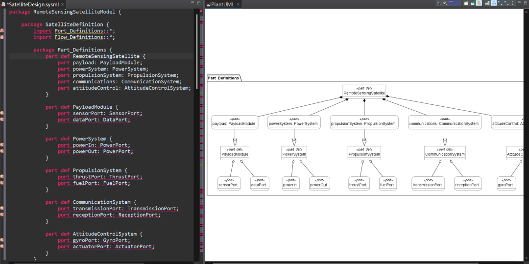The image size is (529, 264).
Task: Select communications: CommunicationSystem part node
Action: (x=444, y=122)
